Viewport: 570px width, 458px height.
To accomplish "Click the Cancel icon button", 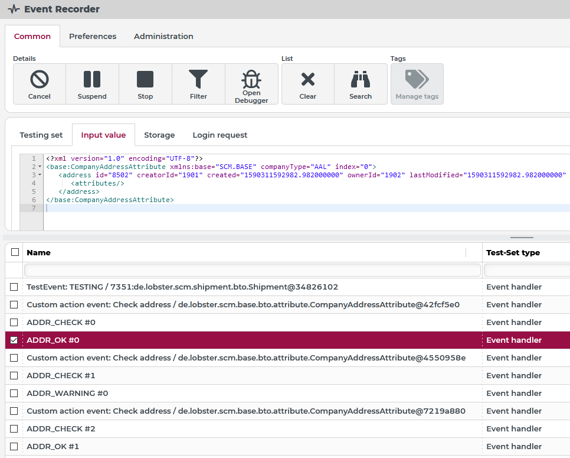I will (x=40, y=84).
